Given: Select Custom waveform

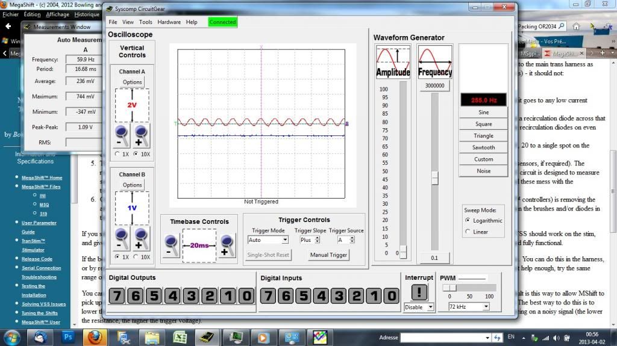Looking at the screenshot, I should 484,159.
